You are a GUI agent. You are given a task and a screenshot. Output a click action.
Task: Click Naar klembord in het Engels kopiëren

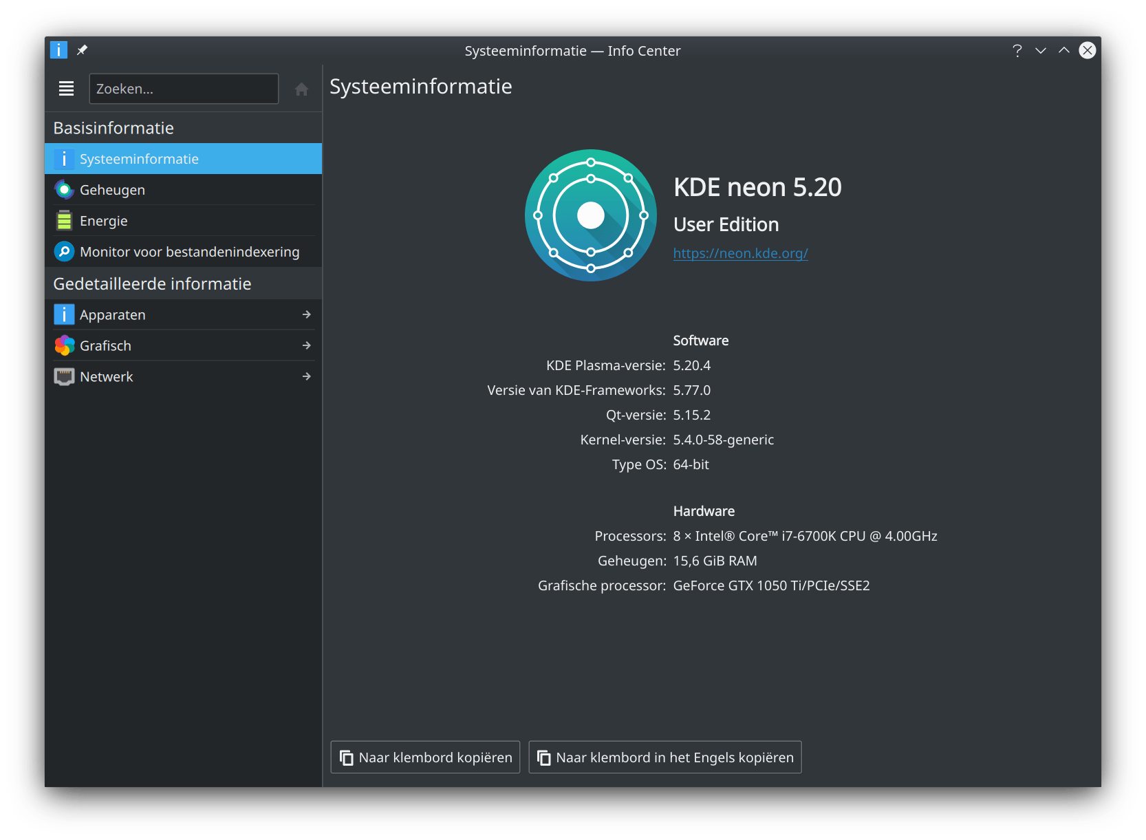click(x=665, y=757)
